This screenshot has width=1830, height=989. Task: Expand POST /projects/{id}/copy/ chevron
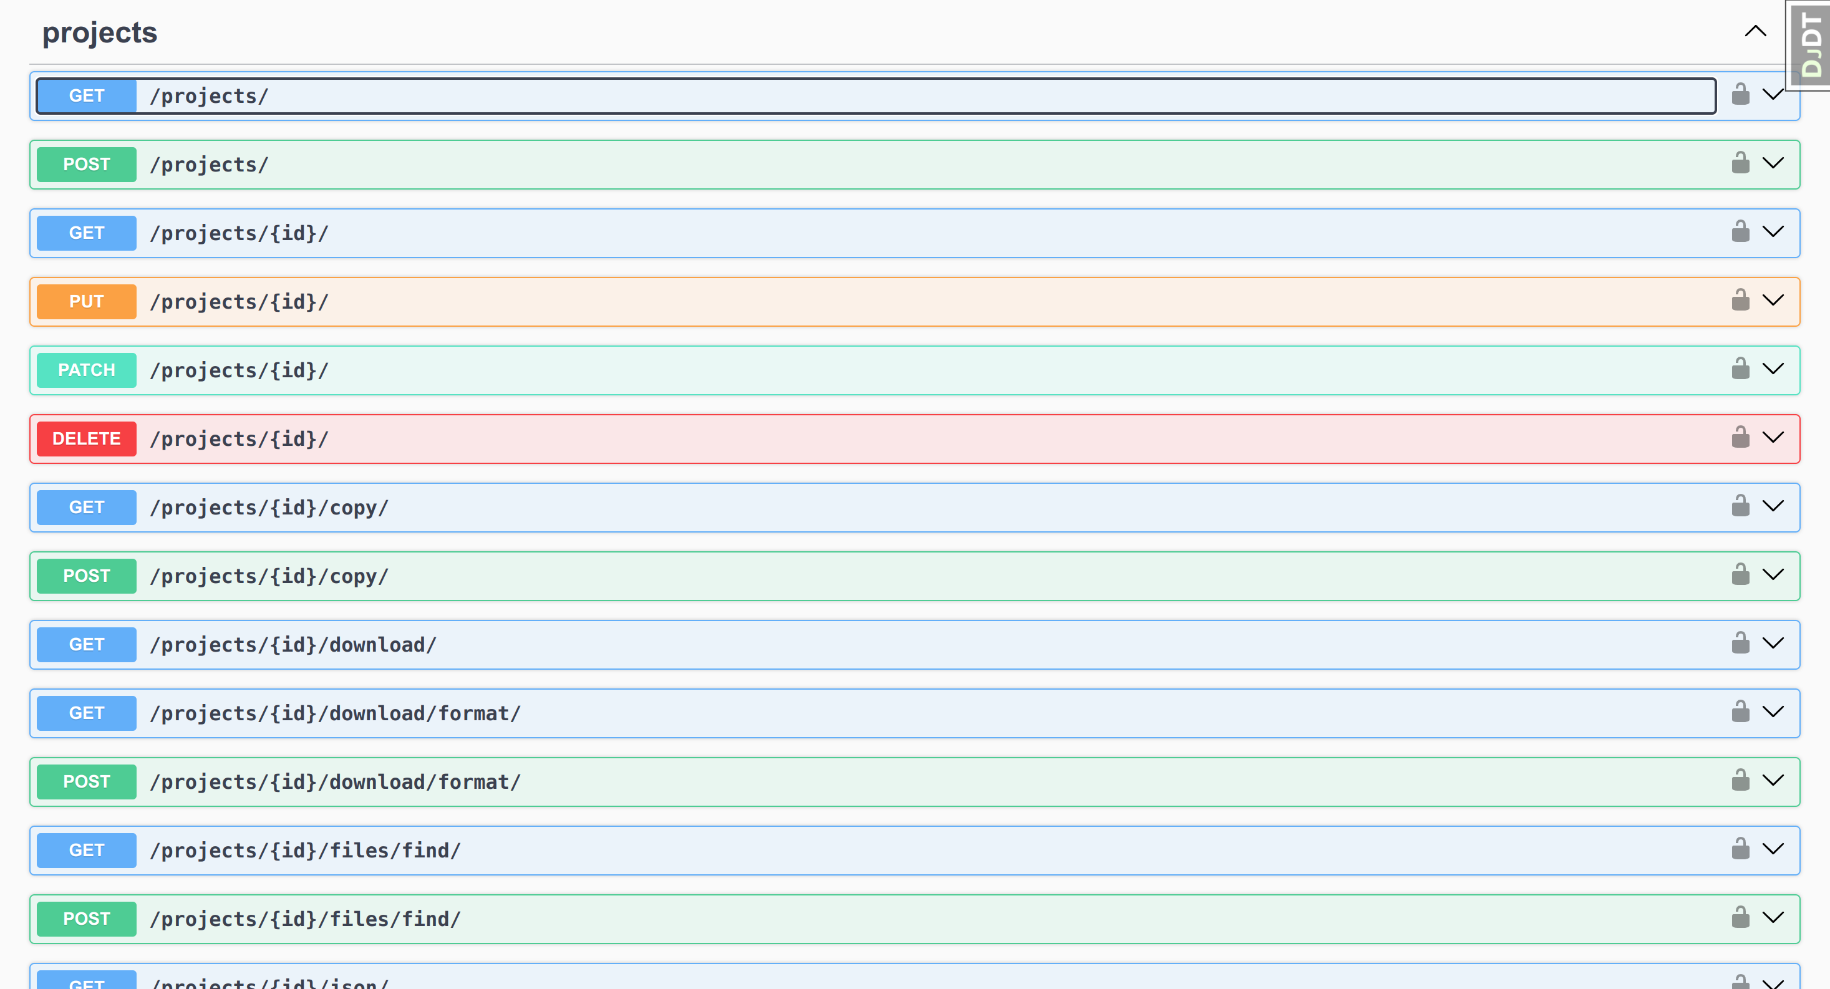1773,574
